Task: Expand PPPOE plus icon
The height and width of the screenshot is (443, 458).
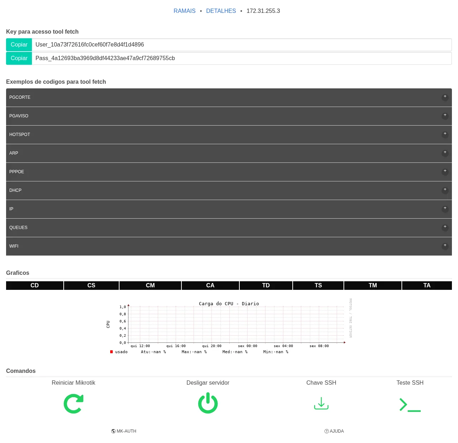Action: [x=445, y=171]
